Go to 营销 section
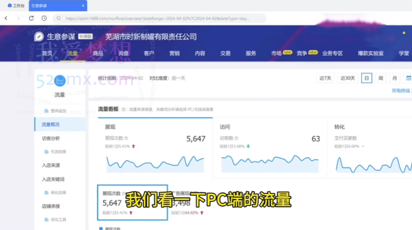This screenshot has width=412, height=230. click(x=174, y=53)
